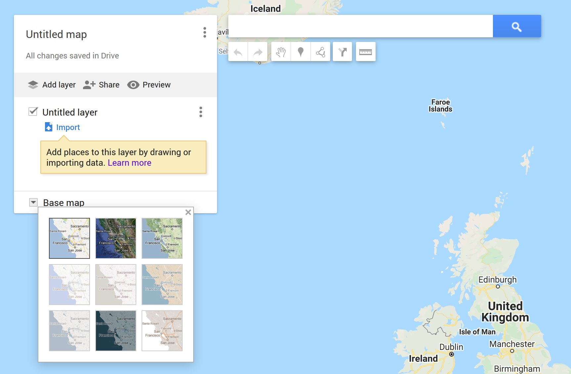Image resolution: width=571 pixels, height=374 pixels.
Task: Click inside the map search field
Action: 361,26
